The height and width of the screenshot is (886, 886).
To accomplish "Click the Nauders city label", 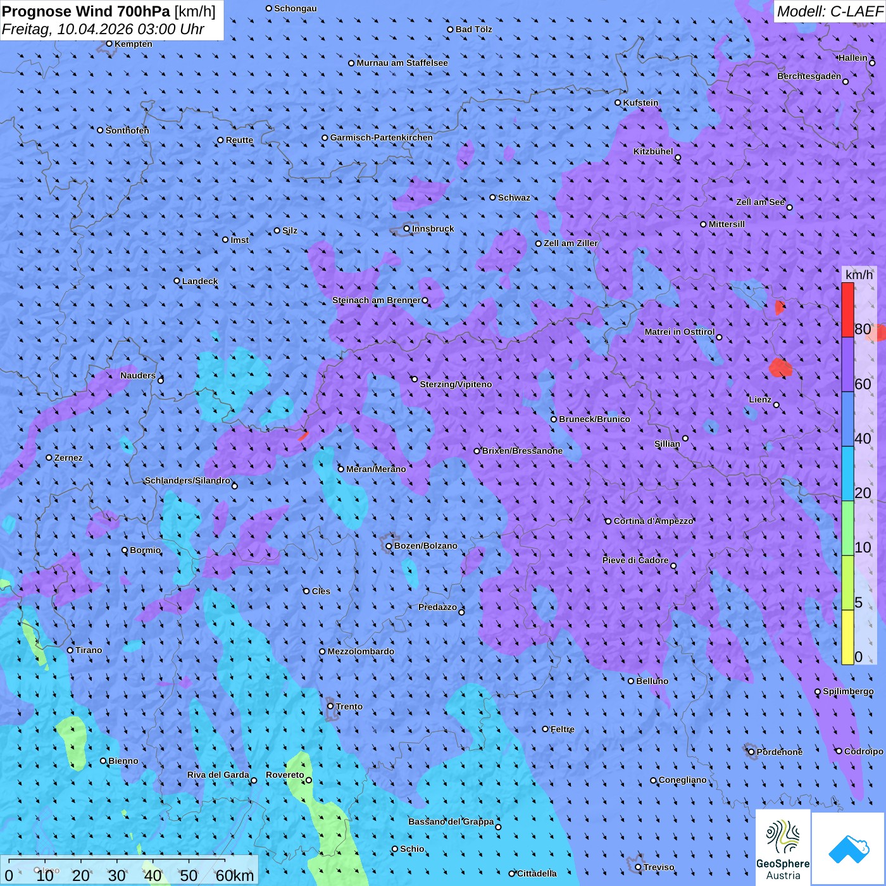I will click(x=137, y=375).
